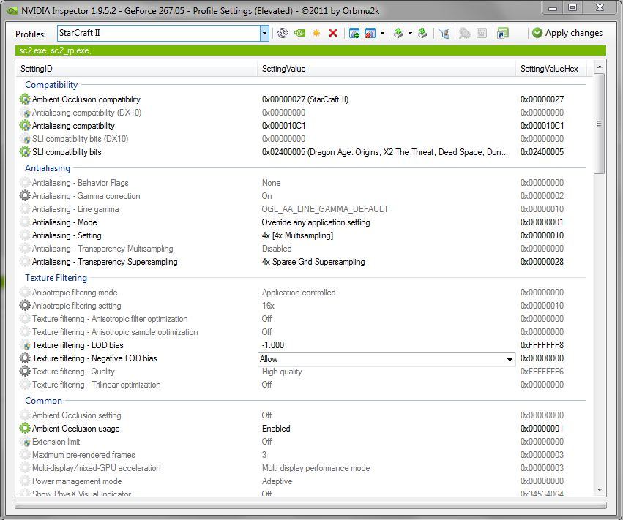Export profiles with green up arrow
Image resolution: width=623 pixels, height=520 pixels.
click(398, 33)
